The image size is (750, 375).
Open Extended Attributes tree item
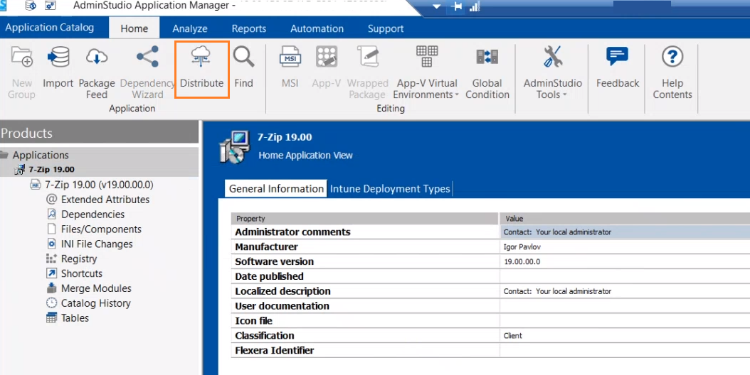pos(105,199)
